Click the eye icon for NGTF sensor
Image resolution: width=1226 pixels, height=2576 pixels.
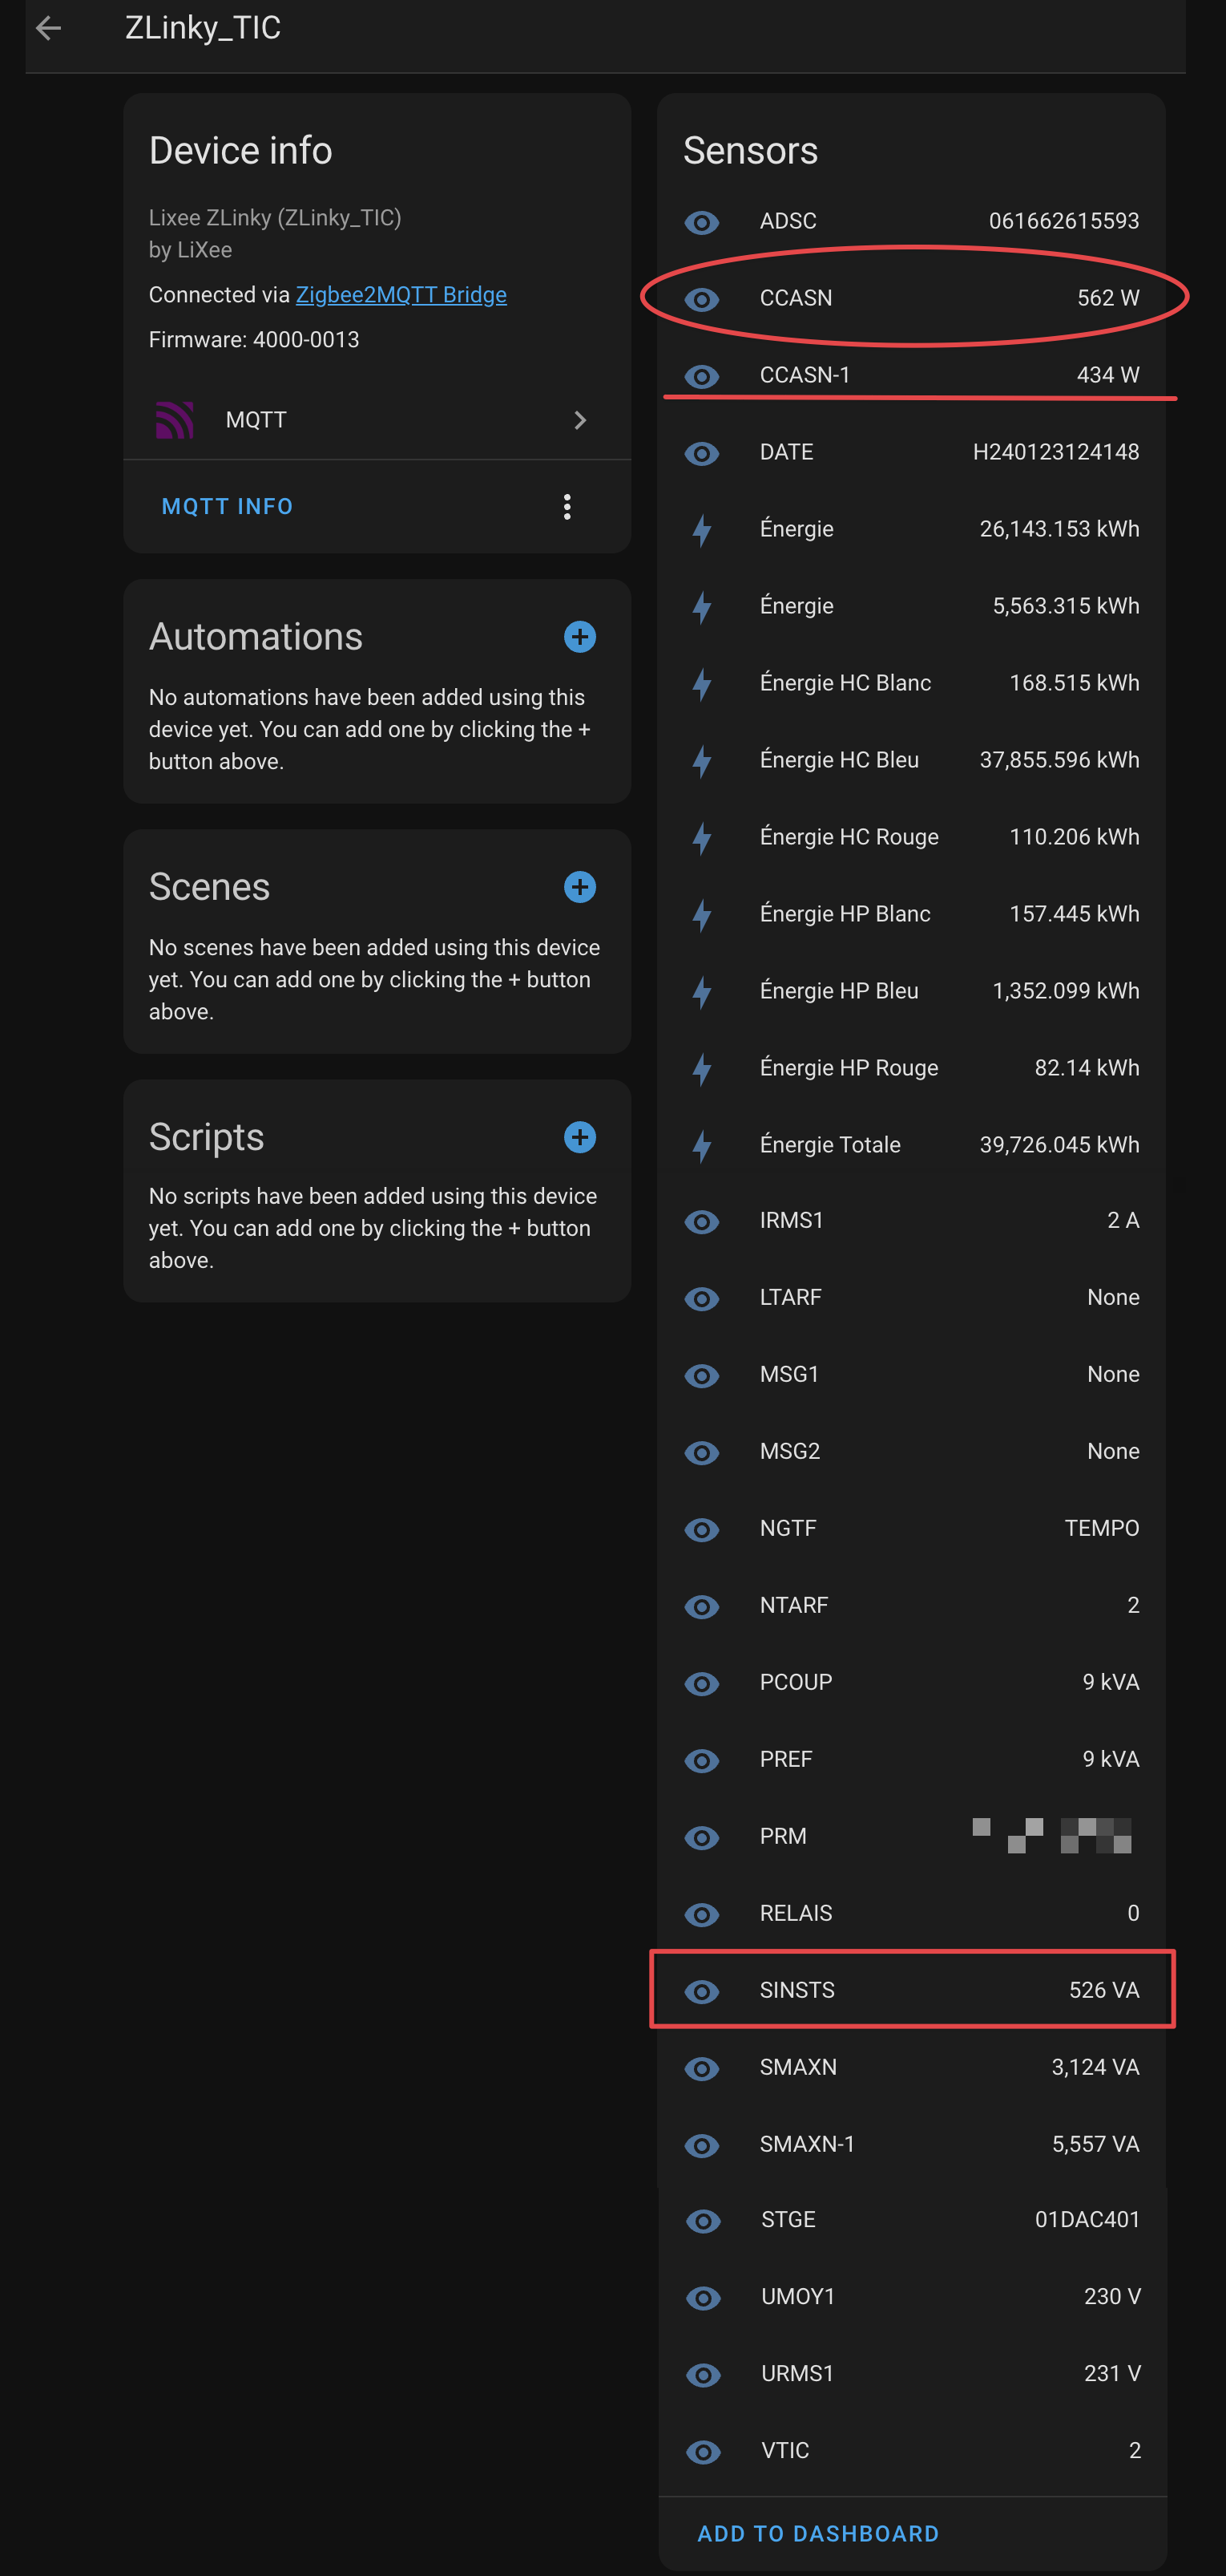click(701, 1529)
